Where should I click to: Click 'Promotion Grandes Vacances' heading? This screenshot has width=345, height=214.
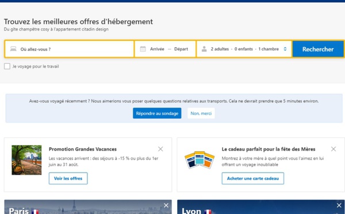pyautogui.click(x=83, y=149)
